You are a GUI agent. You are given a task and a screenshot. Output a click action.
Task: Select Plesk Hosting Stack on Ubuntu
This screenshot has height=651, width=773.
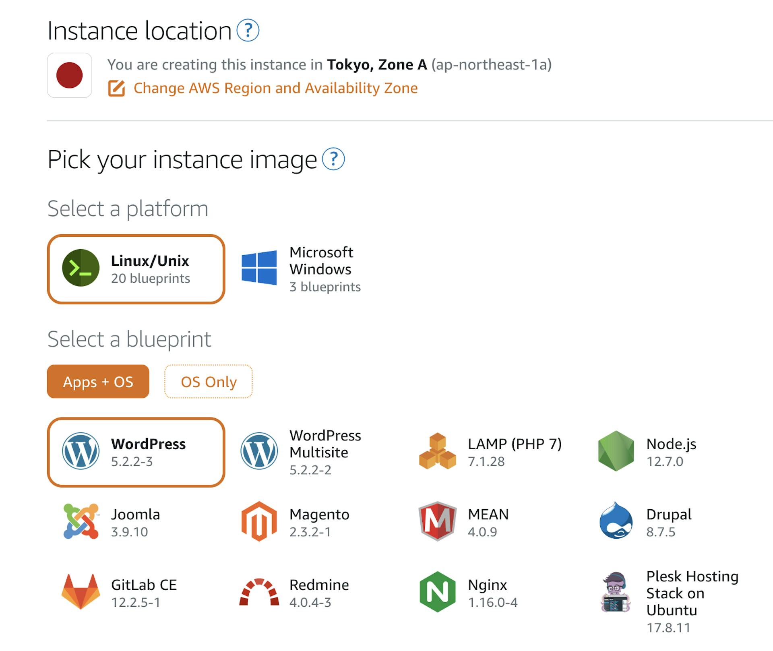click(x=692, y=593)
